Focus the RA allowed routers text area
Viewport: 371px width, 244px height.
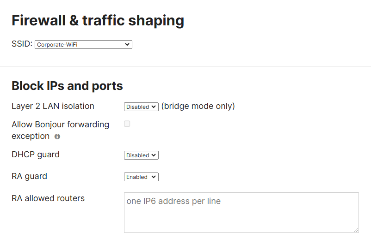[x=241, y=213]
